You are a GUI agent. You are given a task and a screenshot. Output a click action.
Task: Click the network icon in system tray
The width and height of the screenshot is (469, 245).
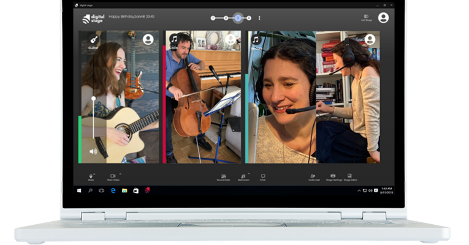pyautogui.click(x=365, y=190)
